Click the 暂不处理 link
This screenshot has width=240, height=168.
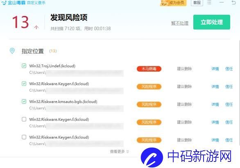pyautogui.click(x=180, y=23)
